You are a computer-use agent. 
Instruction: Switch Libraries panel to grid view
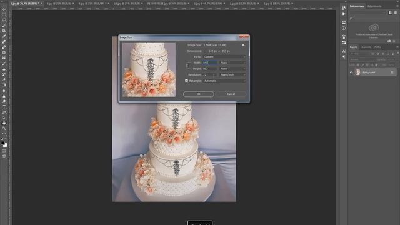pos(390,12)
